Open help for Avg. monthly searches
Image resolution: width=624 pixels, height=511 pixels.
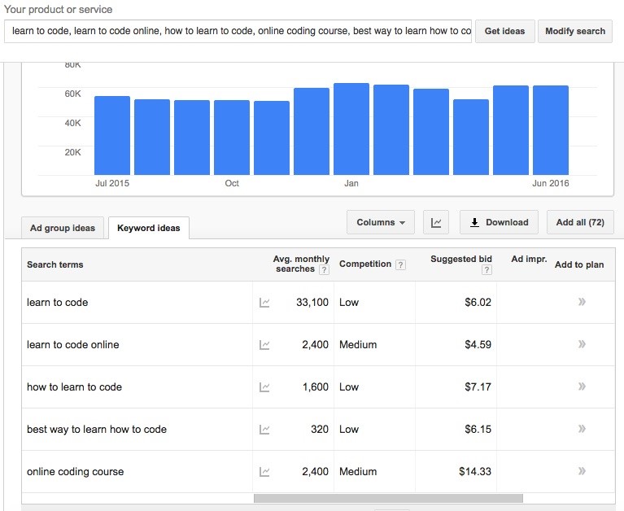click(325, 270)
